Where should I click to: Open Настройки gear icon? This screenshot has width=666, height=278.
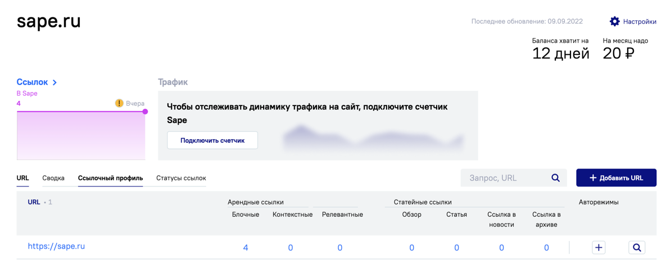(614, 21)
